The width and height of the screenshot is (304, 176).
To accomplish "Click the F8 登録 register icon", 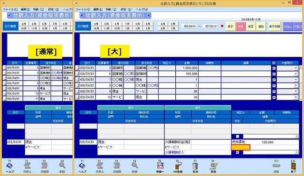I will (x=213, y=166).
